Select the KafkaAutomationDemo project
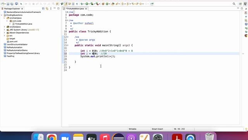 (x=17, y=50)
